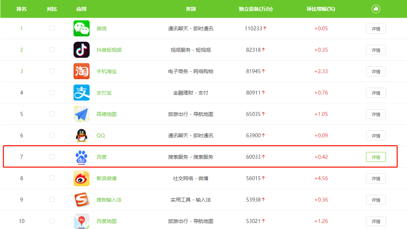Click the 实用工具 - 输入法 category cell
The image size is (407, 229).
point(191,200)
